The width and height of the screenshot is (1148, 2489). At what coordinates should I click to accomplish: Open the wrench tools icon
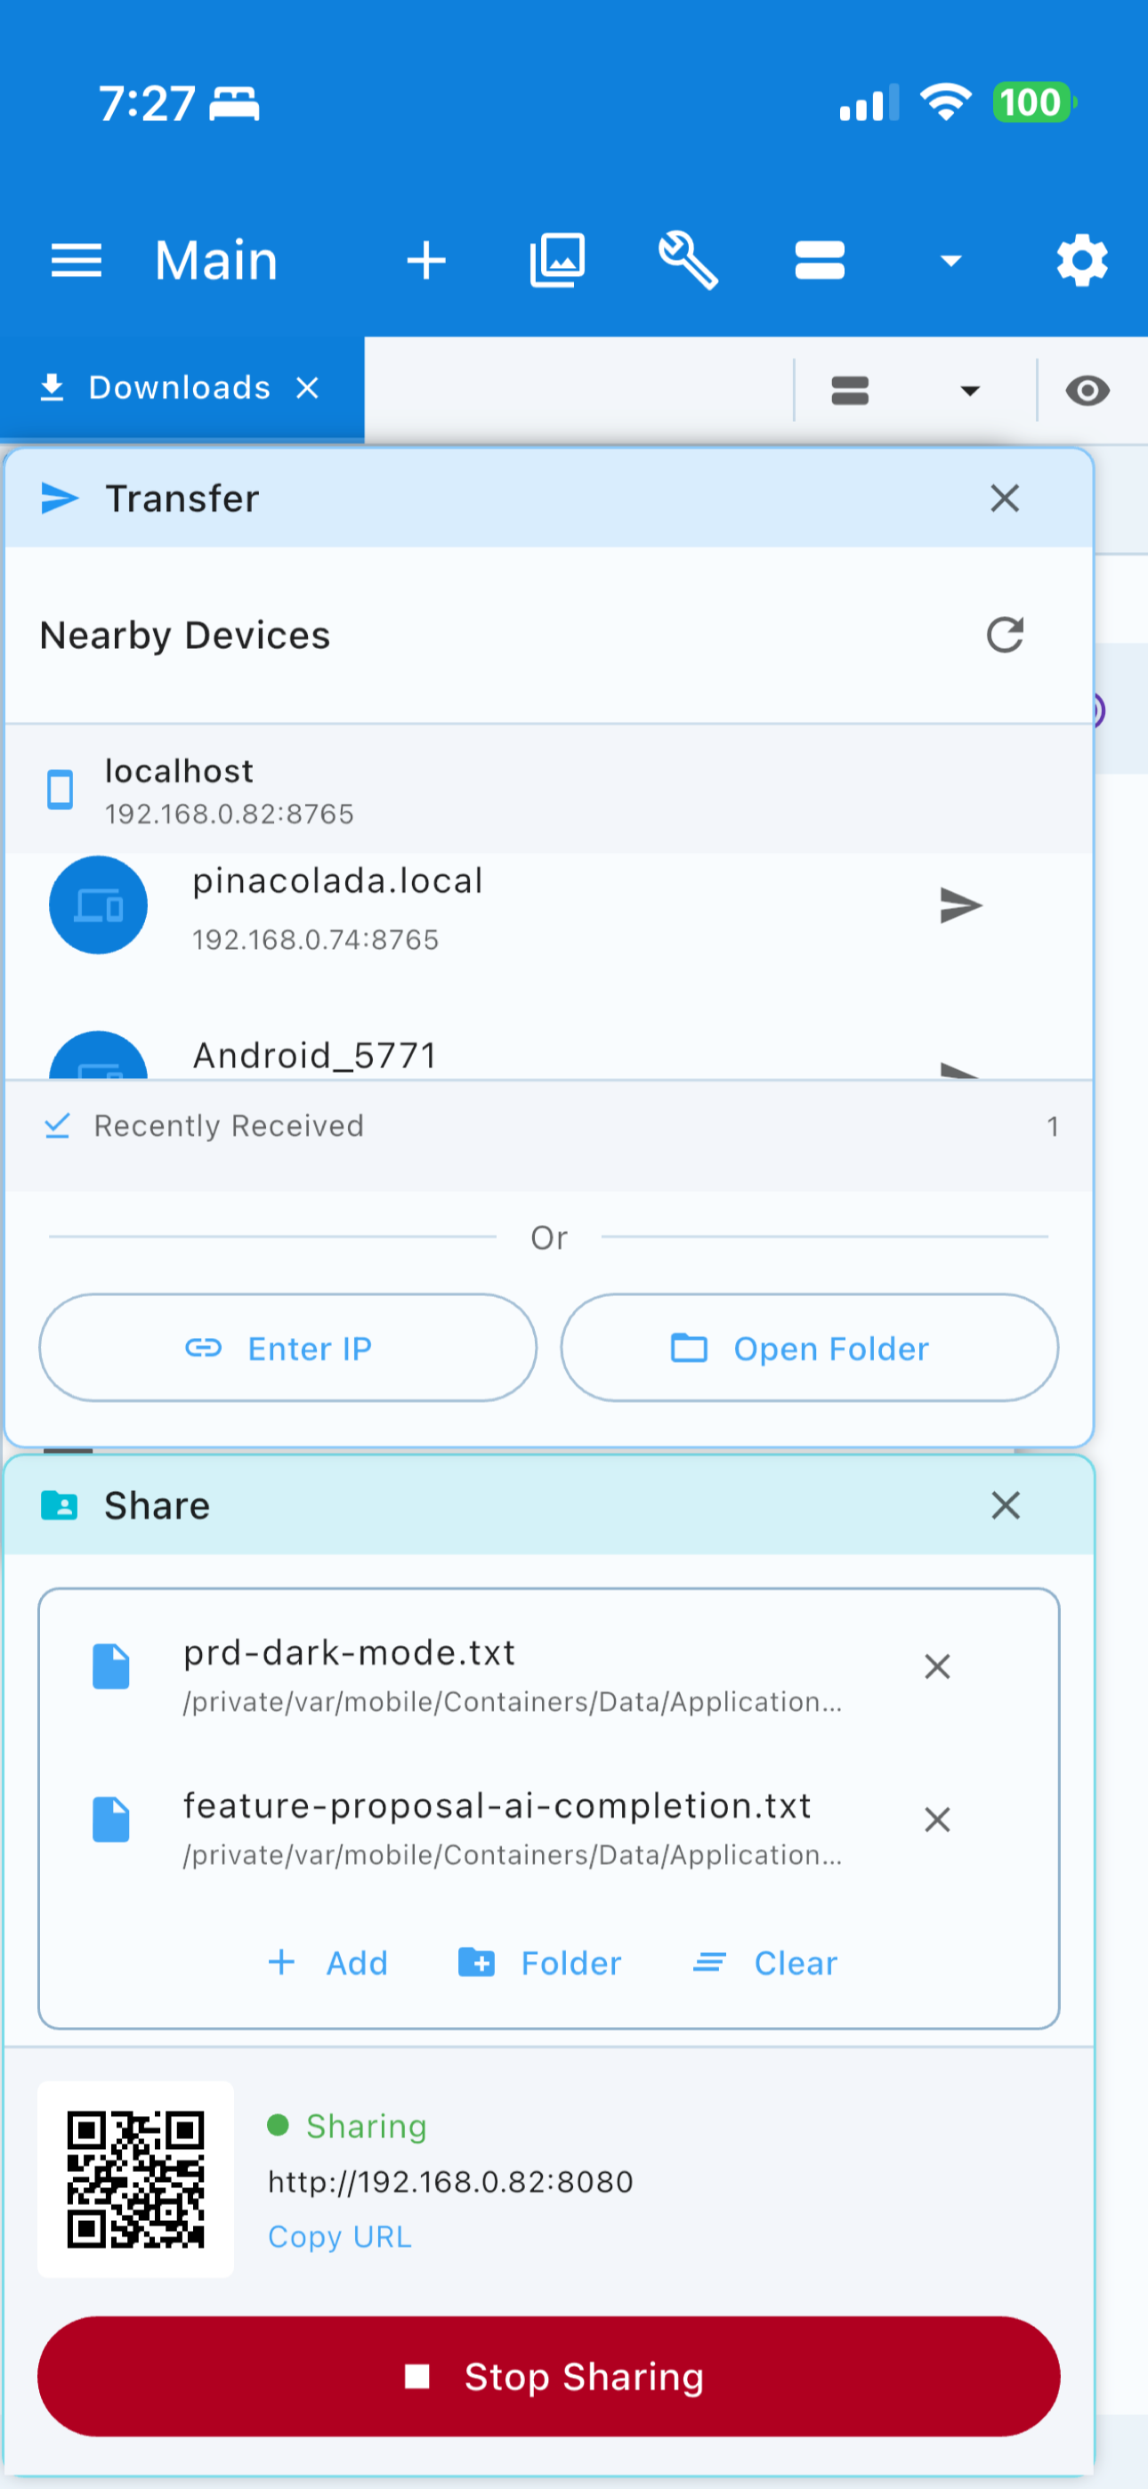[688, 260]
